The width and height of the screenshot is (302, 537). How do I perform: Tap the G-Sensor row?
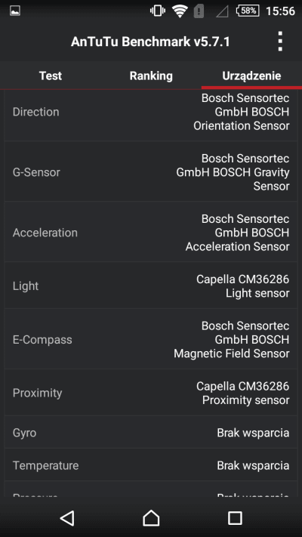(x=151, y=171)
